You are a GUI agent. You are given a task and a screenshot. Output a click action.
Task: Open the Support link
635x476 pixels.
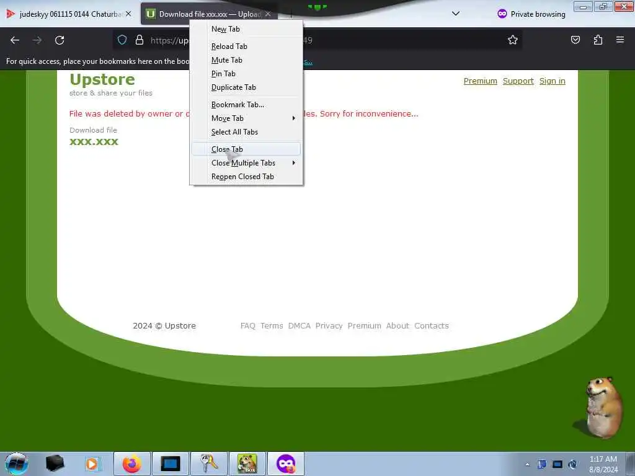(x=518, y=81)
